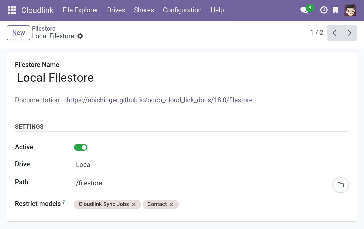
Task: Open the Shares menu
Action: (144, 10)
